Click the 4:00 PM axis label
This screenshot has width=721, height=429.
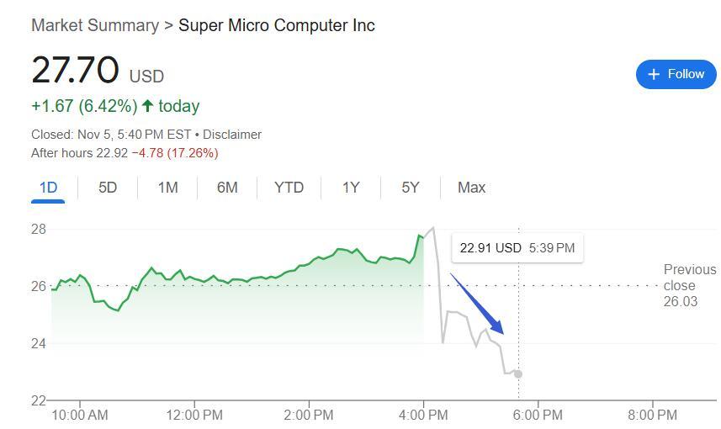tap(423, 415)
